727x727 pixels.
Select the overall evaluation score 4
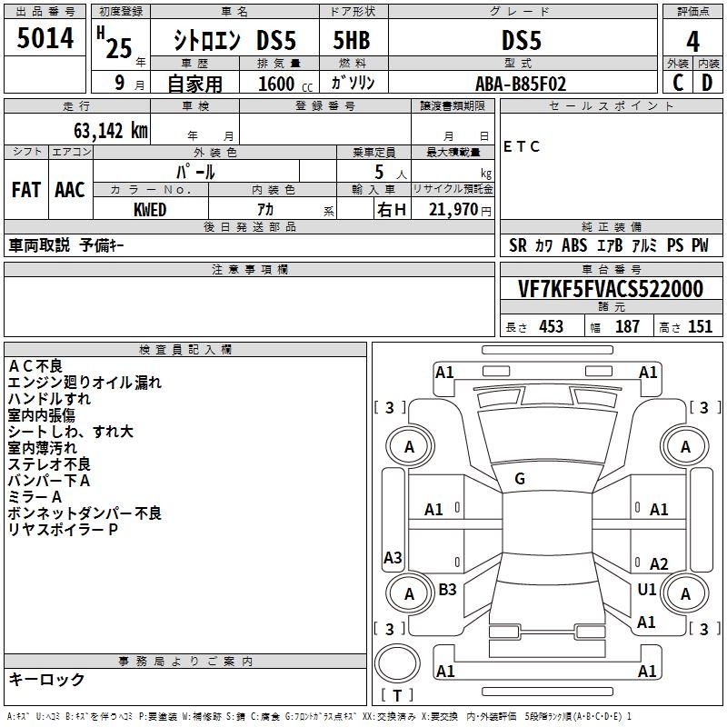click(693, 40)
